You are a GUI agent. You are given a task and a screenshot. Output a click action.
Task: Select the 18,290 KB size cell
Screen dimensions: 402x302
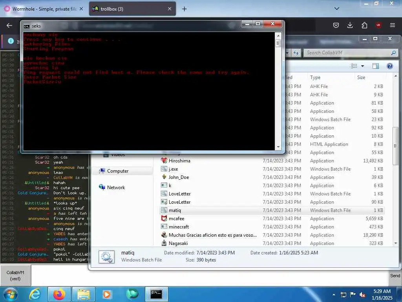[373, 235]
